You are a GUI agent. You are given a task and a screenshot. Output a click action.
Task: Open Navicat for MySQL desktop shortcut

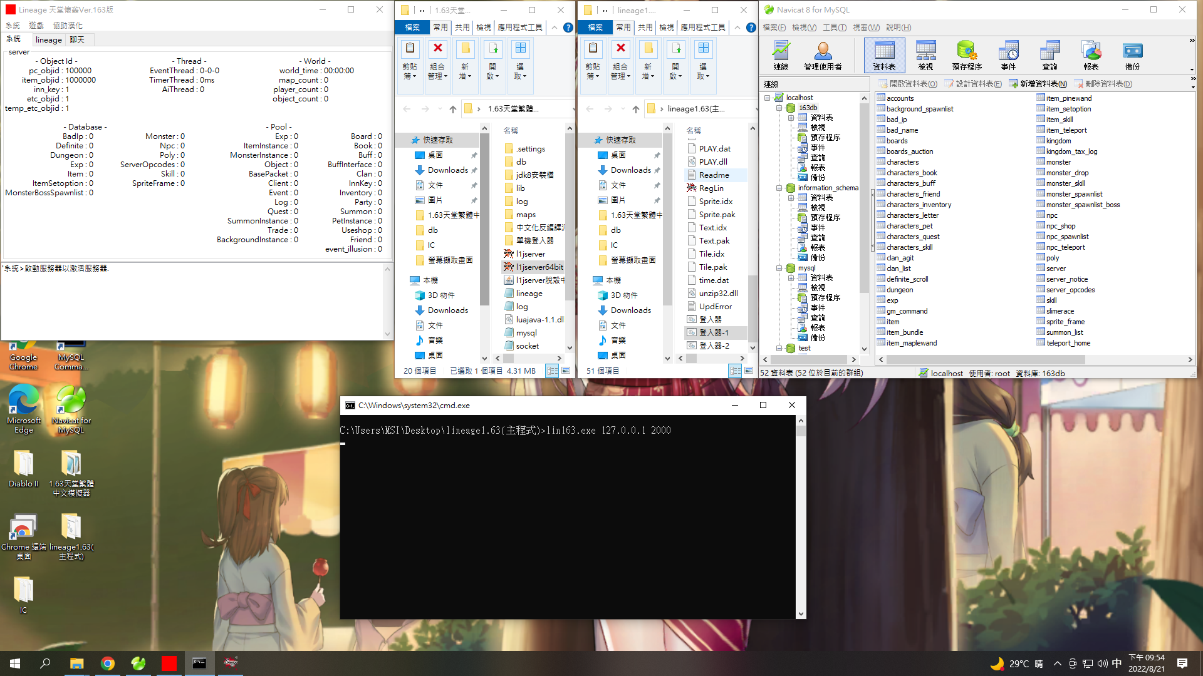coord(71,409)
